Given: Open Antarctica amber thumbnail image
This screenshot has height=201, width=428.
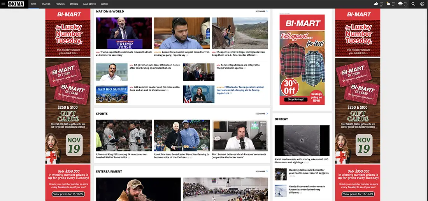Looking at the screenshot, I should (x=281, y=191).
